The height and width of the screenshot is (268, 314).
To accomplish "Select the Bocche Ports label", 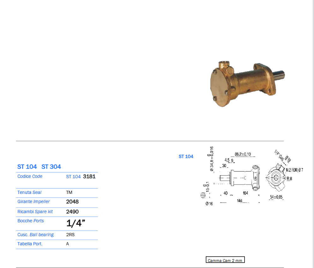I will pos(31,221).
